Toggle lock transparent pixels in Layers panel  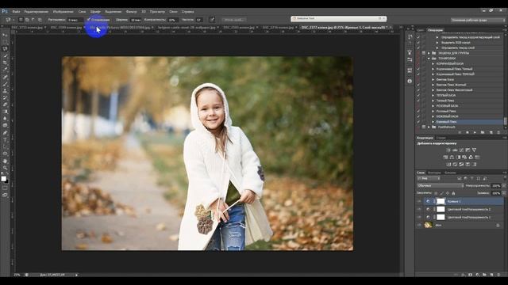point(436,193)
